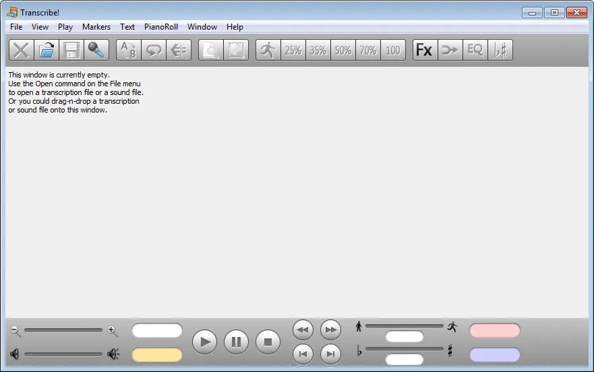
Task: Click the flat-sharp transposition toolbar icon
Action: [500, 50]
